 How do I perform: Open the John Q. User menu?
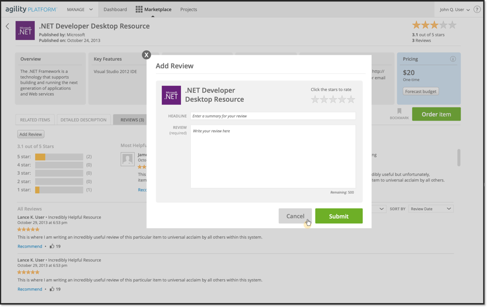click(x=455, y=9)
